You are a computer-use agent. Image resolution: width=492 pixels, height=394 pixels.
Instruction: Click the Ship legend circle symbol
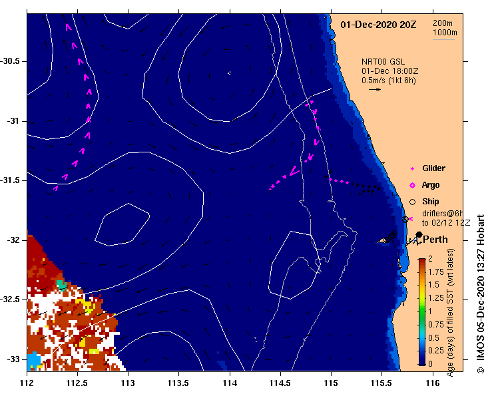coord(412,202)
